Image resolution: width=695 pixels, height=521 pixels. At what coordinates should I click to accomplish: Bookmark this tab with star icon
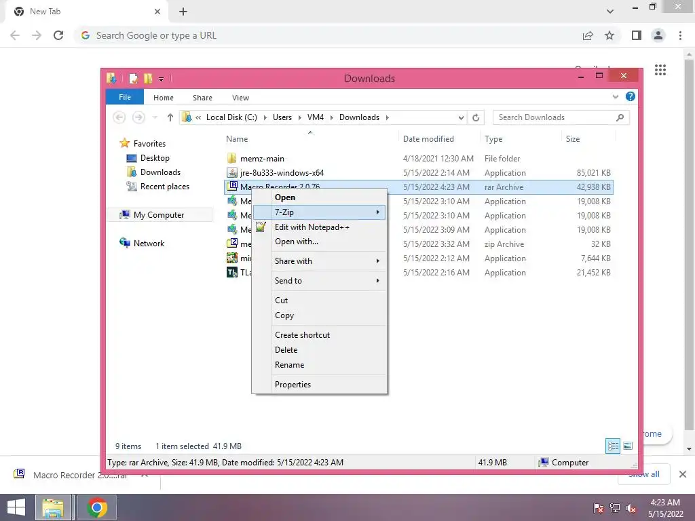click(609, 35)
